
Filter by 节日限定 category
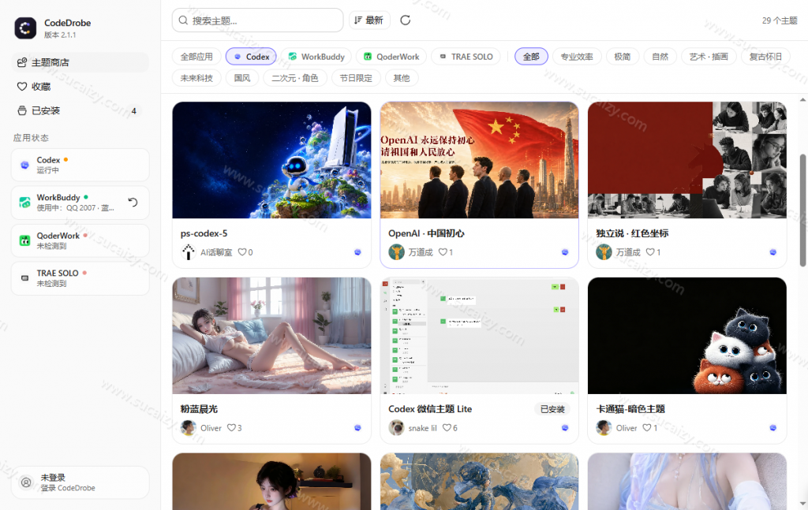coord(356,78)
